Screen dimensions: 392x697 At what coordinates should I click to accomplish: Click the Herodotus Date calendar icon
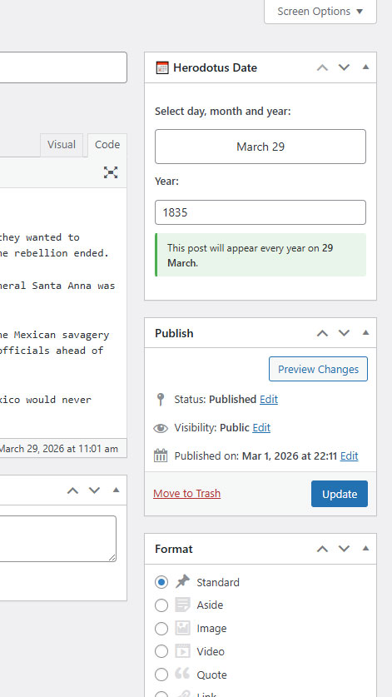pos(162,67)
